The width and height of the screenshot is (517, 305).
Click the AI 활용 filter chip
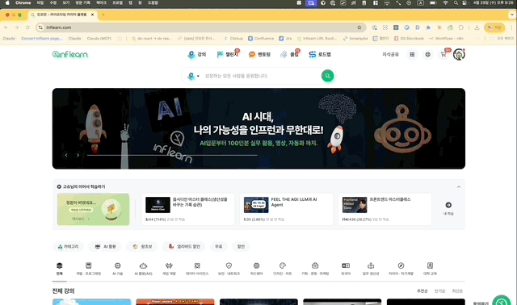click(x=105, y=246)
